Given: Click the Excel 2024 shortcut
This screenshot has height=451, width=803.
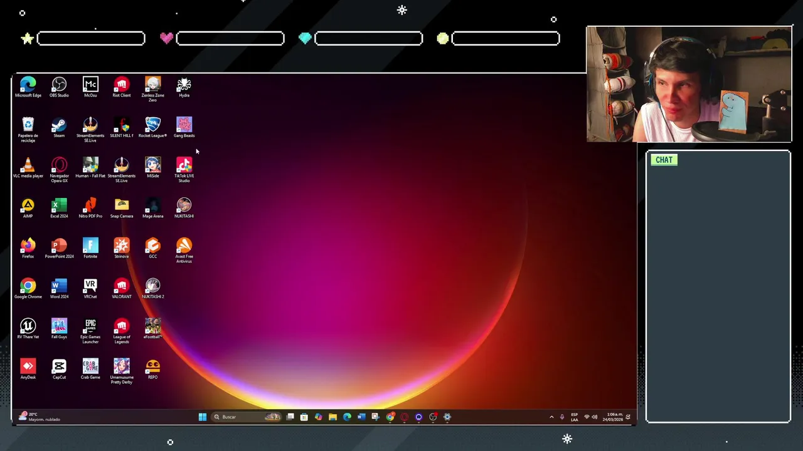Looking at the screenshot, I should tap(59, 208).
